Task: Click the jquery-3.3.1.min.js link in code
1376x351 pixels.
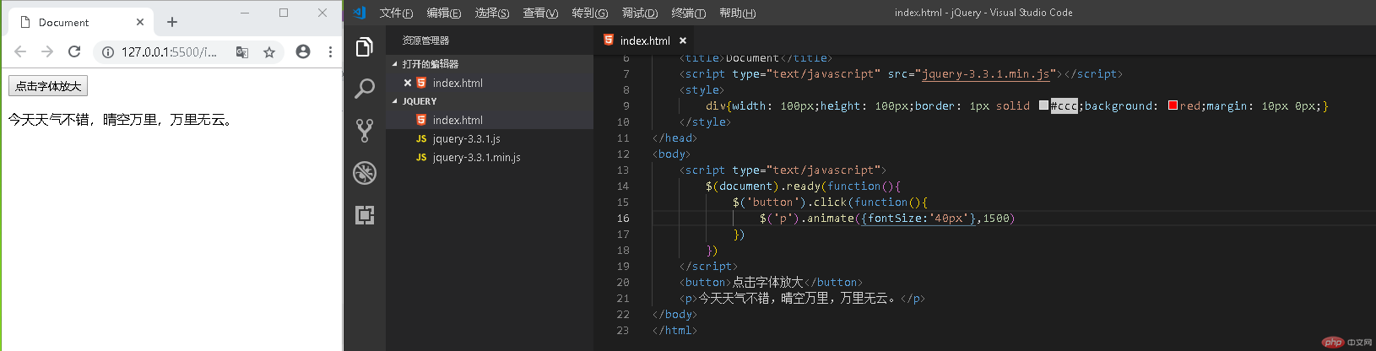Action: click(985, 74)
